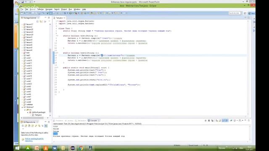Click Pin Console icon
This screenshot has height=151, width=269.
(x=231, y=121)
